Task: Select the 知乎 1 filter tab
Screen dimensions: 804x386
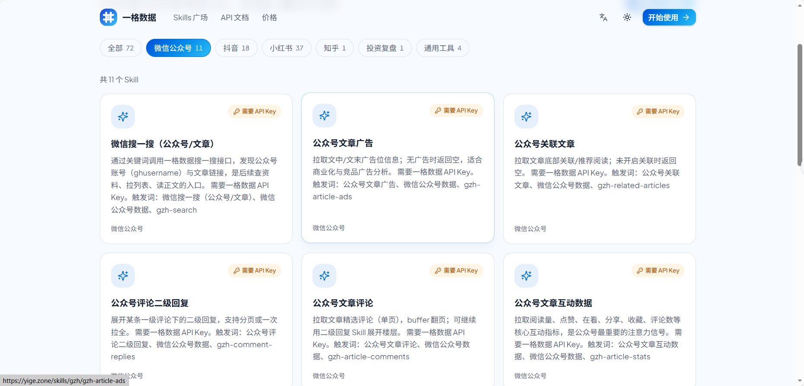Action: 335,48
